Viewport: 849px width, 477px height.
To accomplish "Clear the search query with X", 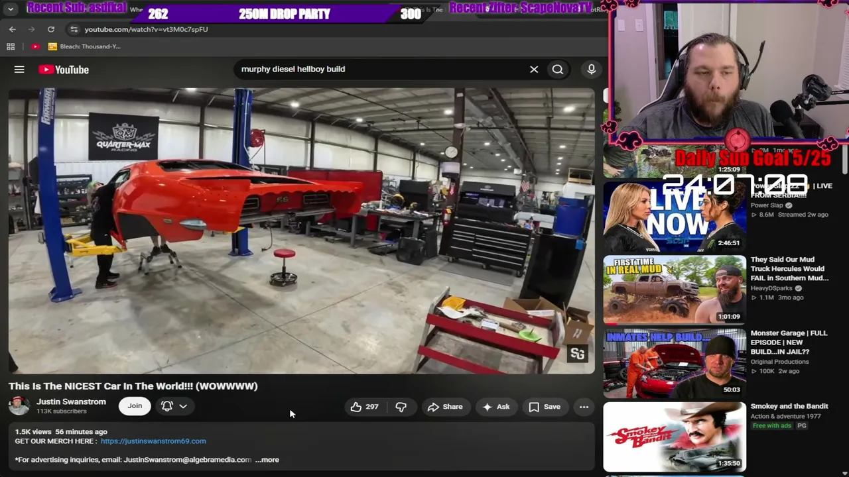I will pos(534,69).
